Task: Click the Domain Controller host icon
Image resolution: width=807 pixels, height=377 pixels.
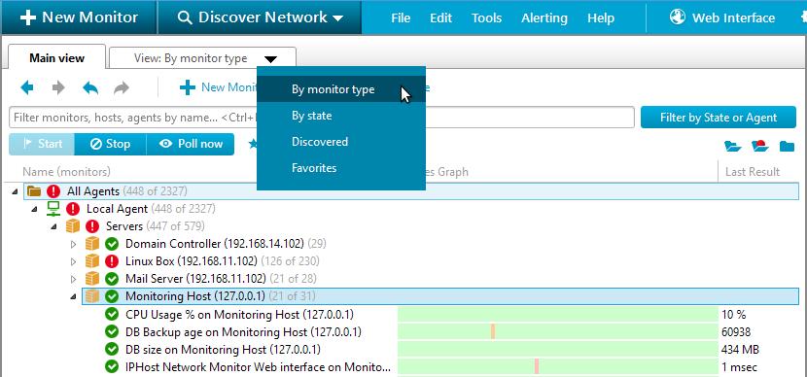Action: (x=92, y=243)
